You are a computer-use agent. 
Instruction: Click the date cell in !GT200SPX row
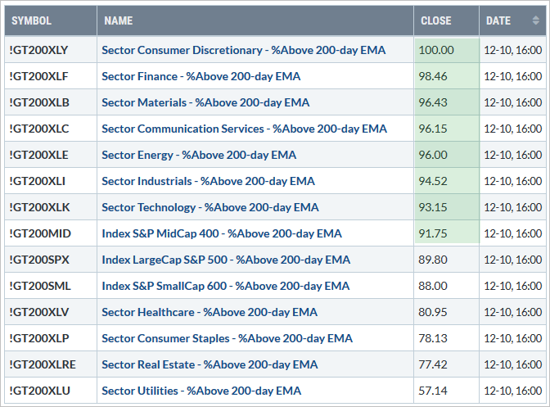[513, 260]
